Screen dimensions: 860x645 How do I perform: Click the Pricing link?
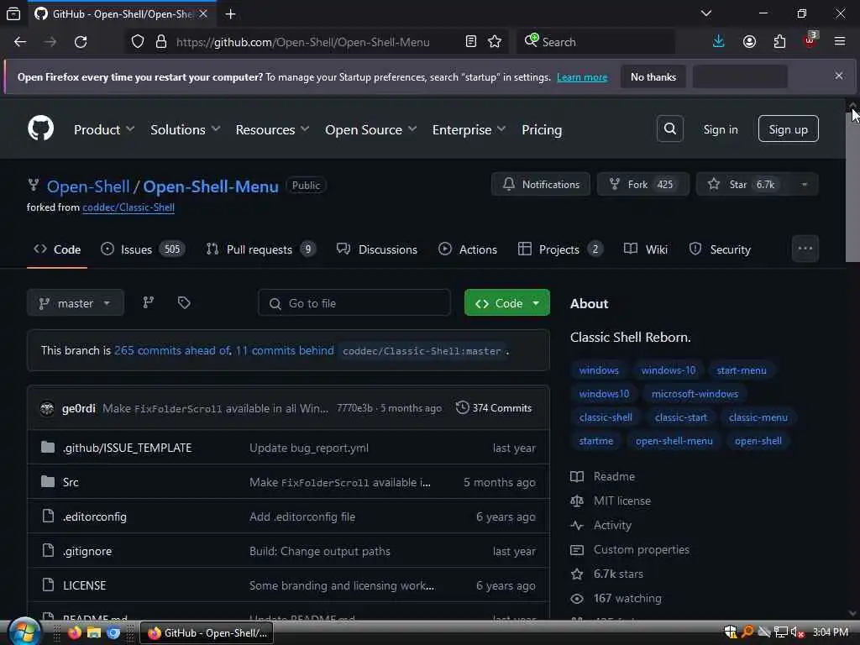tap(542, 130)
